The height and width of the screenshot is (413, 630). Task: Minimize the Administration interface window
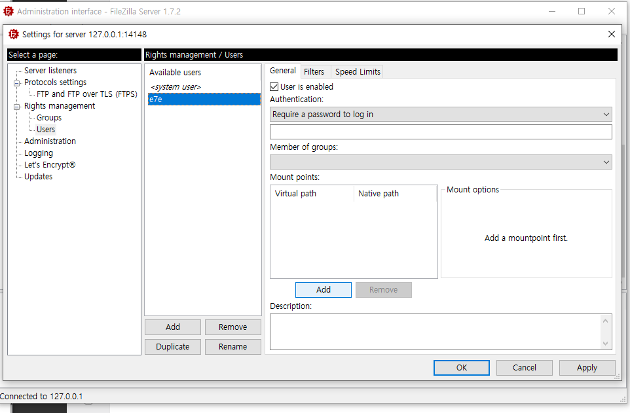tap(552, 11)
